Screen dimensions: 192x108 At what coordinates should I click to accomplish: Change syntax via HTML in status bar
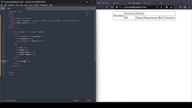point(89,100)
